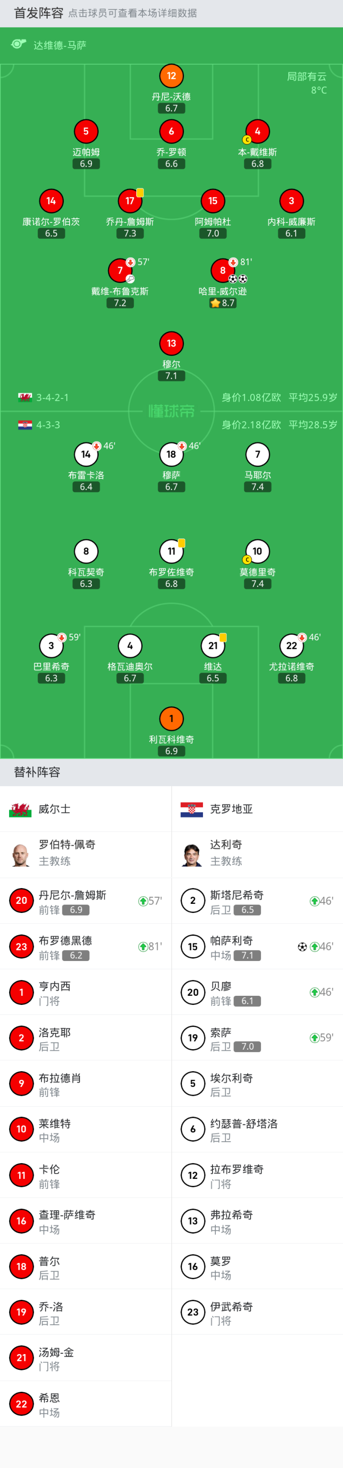The width and height of the screenshot is (343, 1468).
Task: Select Ben Davies's number 4 captain icon
Action: click(x=258, y=132)
